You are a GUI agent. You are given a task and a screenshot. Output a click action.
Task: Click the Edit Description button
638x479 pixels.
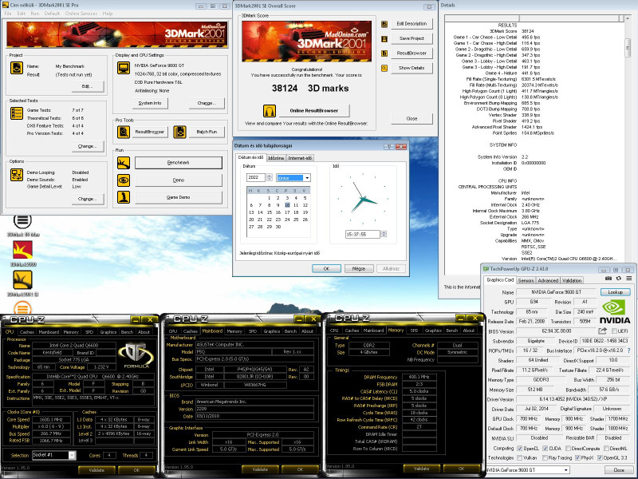pyautogui.click(x=412, y=24)
